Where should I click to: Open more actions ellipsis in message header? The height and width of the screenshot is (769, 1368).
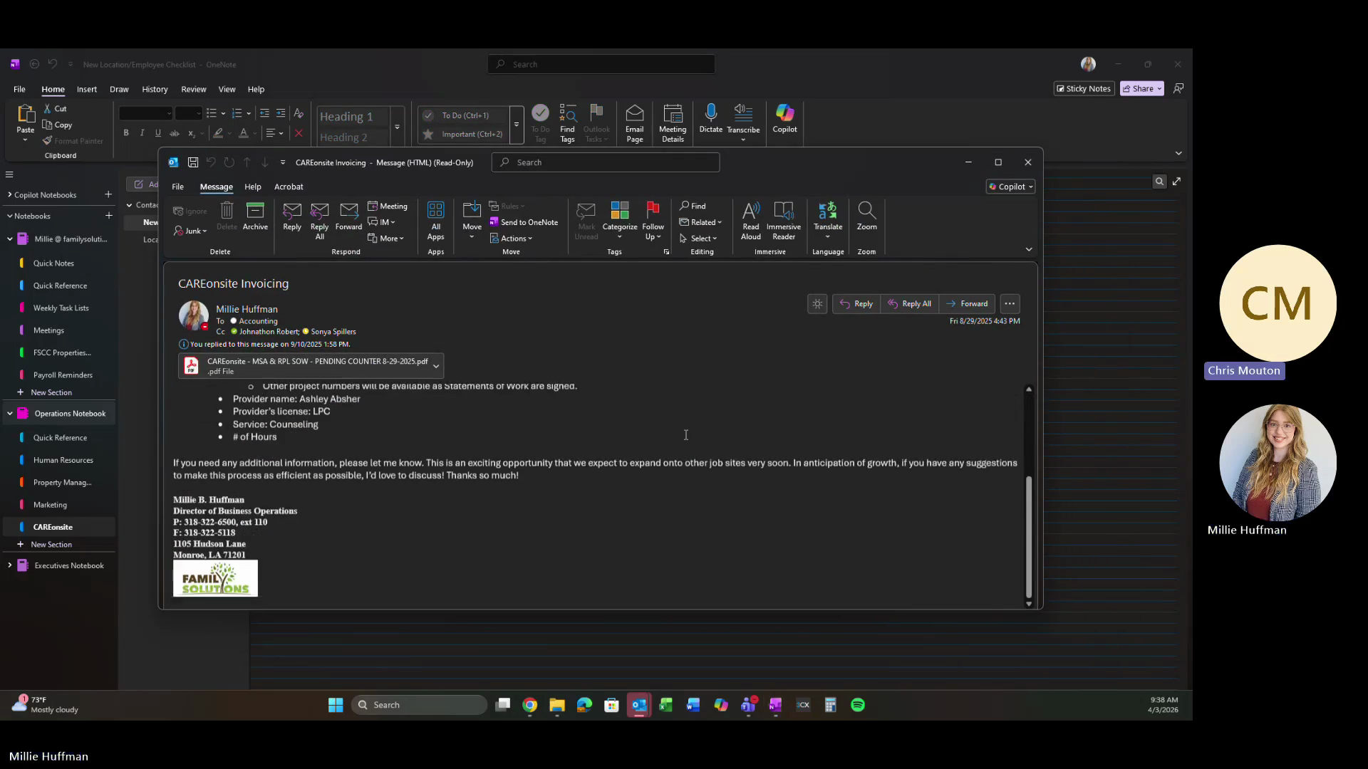tap(1010, 304)
